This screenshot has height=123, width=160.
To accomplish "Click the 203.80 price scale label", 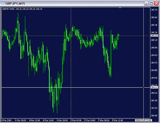I will pyautogui.click(x=154, y=108).
